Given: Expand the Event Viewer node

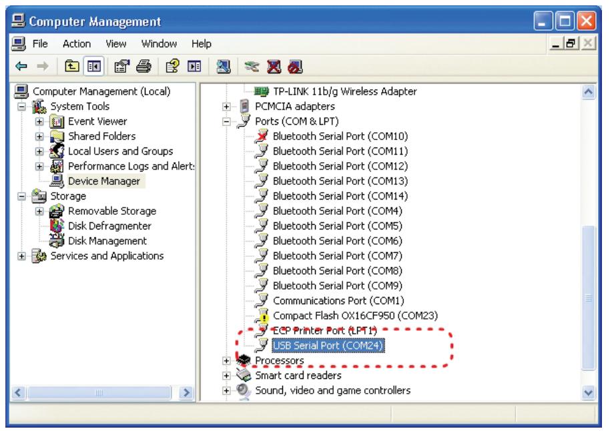Looking at the screenshot, I should (x=39, y=121).
